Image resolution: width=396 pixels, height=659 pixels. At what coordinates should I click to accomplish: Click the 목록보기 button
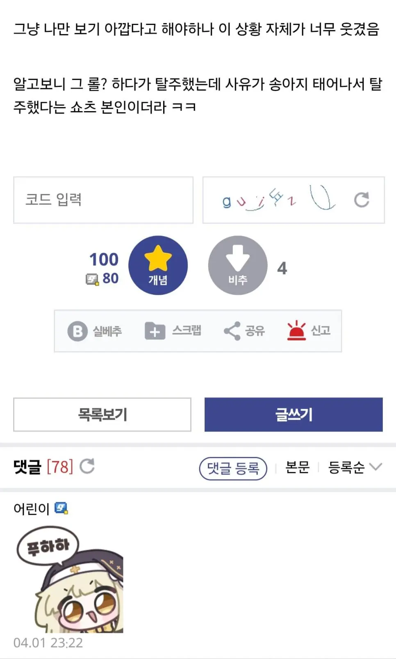[102, 415]
